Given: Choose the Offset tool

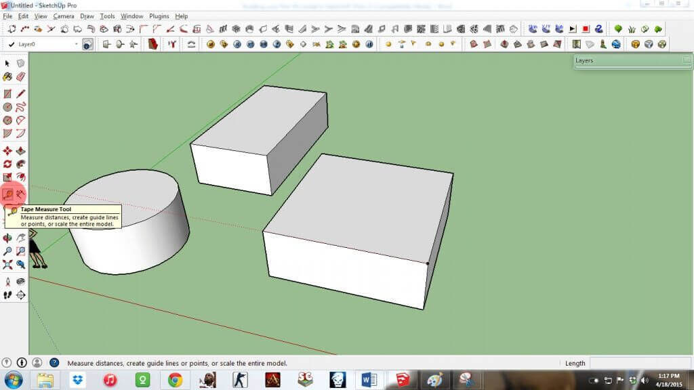Looking at the screenshot, I should click(x=20, y=177).
